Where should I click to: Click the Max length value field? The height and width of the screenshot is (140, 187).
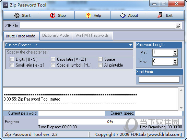(163, 62)
